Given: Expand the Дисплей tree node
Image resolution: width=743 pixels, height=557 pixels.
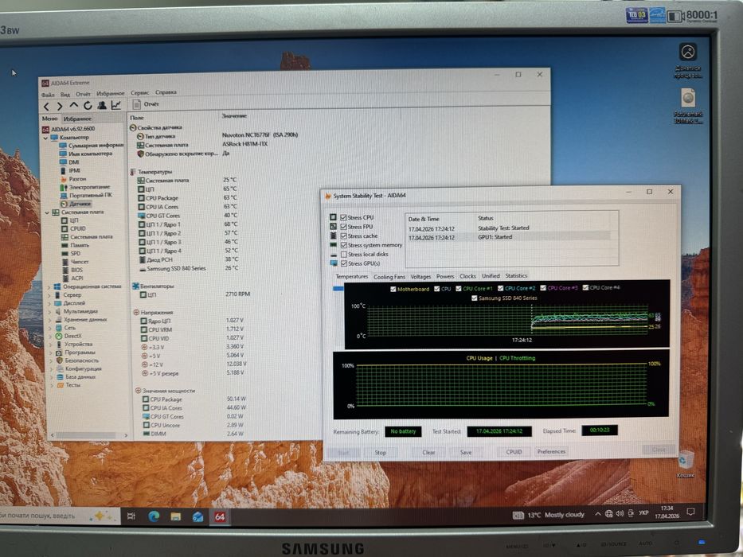Looking at the screenshot, I should pyautogui.click(x=49, y=303).
